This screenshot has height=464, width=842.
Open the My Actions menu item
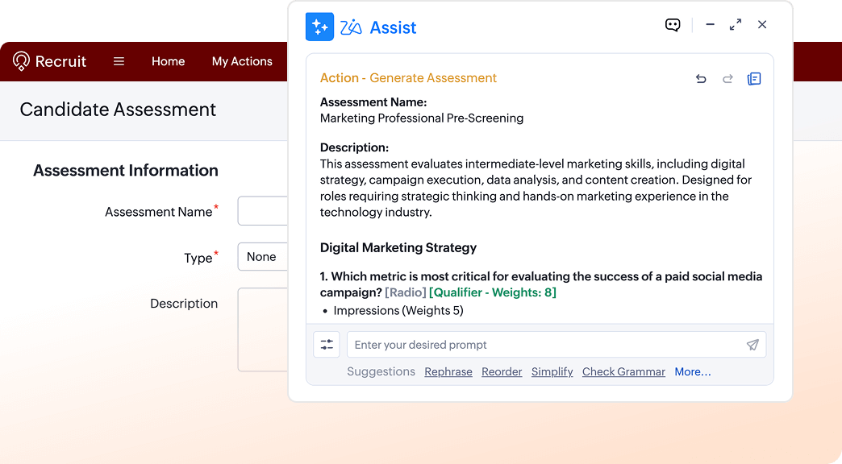(242, 61)
